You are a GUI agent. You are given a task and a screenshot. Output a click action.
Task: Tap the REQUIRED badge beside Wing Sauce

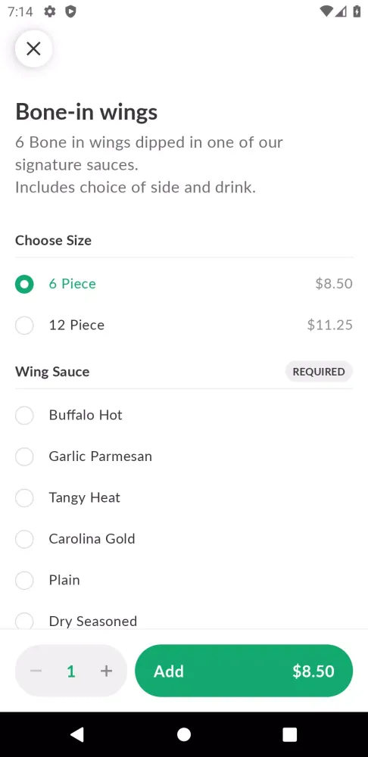319,372
